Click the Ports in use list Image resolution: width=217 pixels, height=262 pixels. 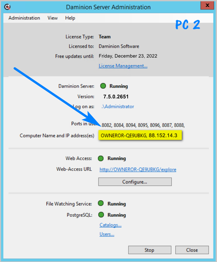pos(144,125)
